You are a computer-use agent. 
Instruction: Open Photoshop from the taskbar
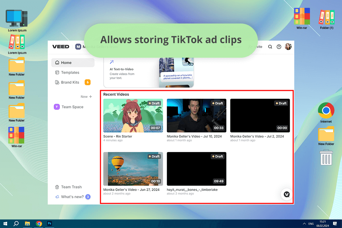pos(50,223)
